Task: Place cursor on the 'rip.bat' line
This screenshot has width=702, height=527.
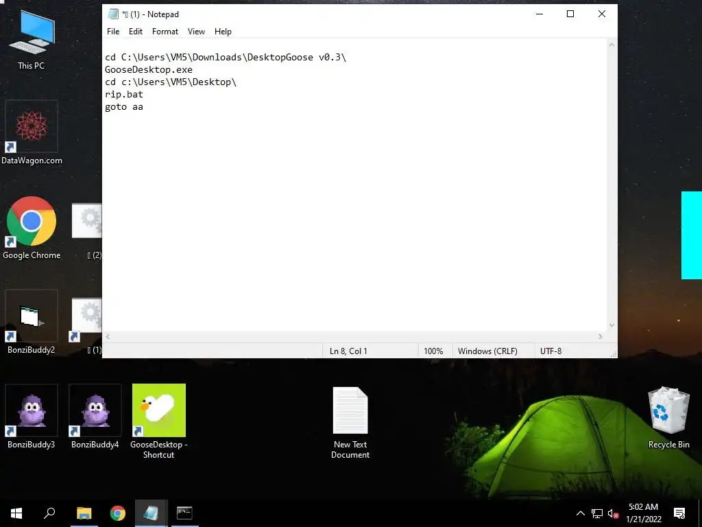Action: 124,95
